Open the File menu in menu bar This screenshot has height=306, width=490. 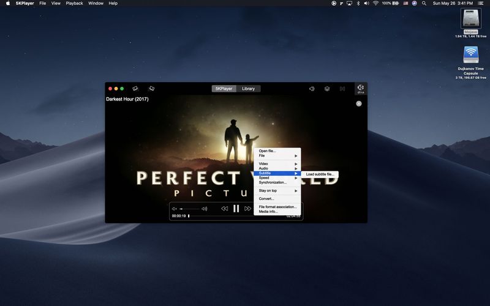43,3
